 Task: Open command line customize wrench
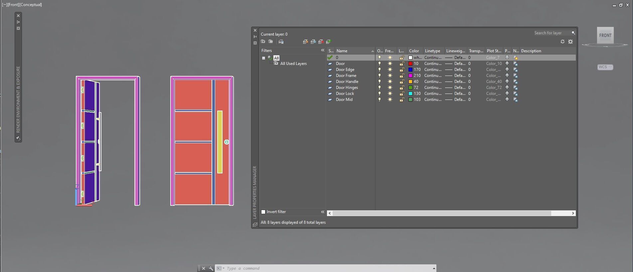coord(211,268)
